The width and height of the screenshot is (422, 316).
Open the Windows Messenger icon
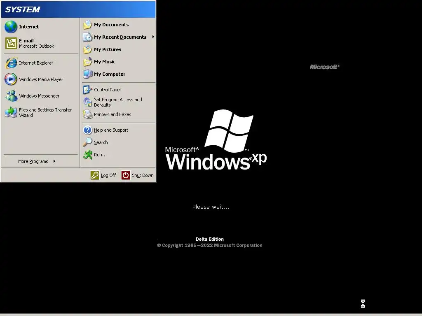tap(11, 95)
